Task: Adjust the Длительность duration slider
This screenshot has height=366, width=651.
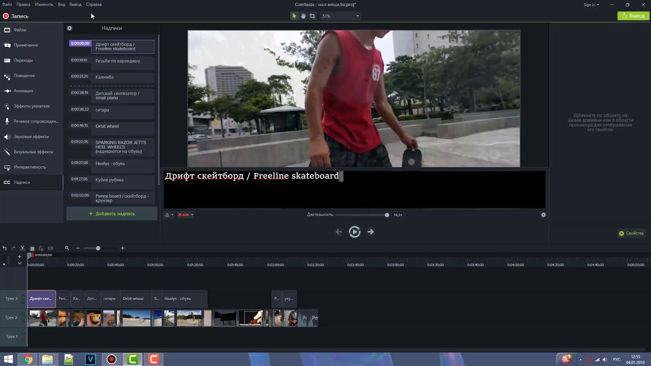Action: 387,215
